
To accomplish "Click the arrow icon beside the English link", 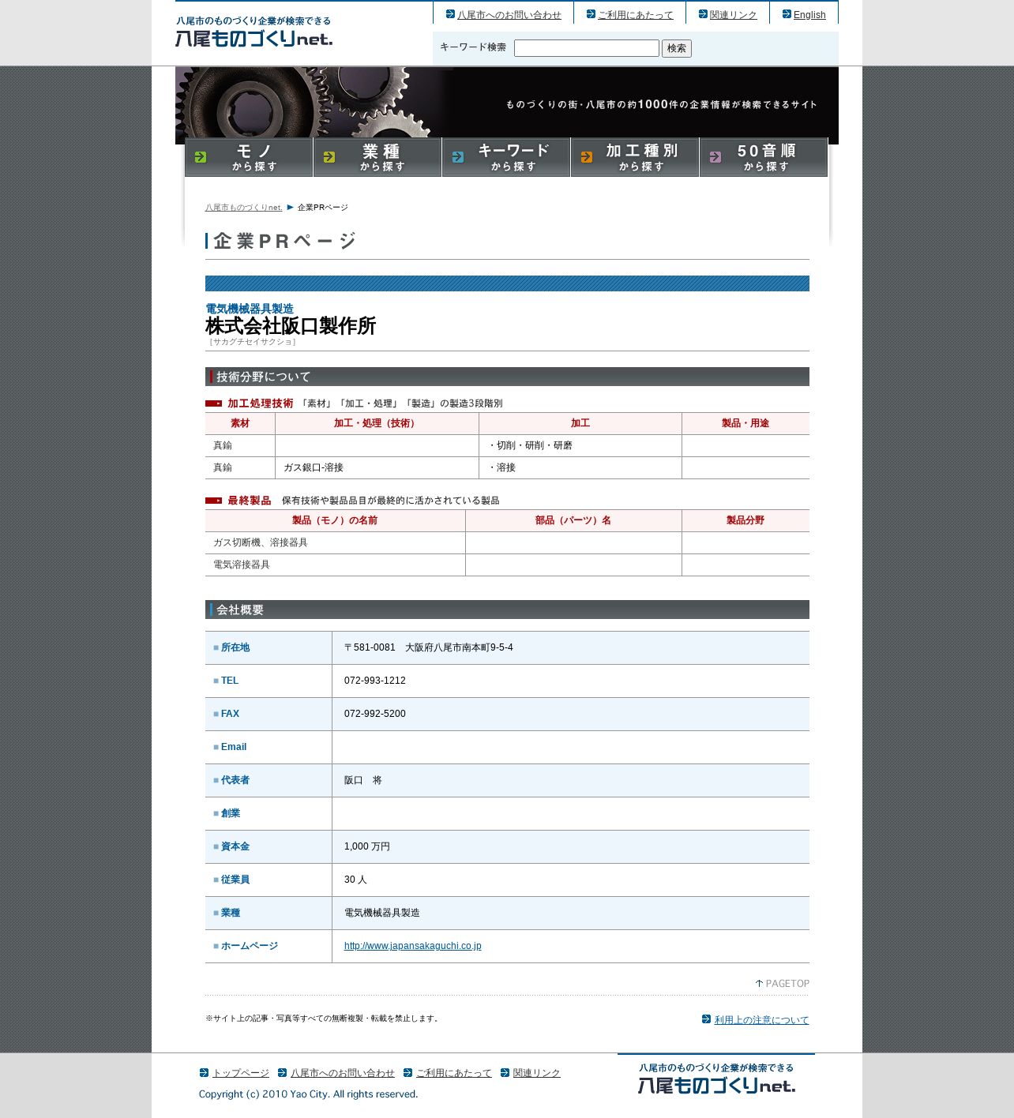I will coord(787,14).
